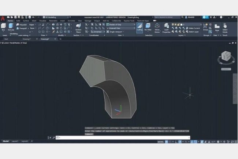This screenshot has width=238, height=159.
Task: Click the Match Layer button
Action: [x=192, y=32]
